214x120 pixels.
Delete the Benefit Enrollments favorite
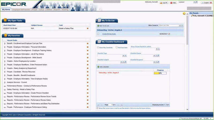click(88, 75)
